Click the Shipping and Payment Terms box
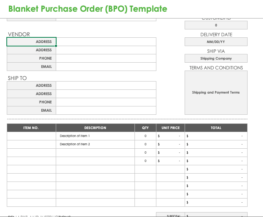This screenshot has width=263, height=217. coord(216,92)
